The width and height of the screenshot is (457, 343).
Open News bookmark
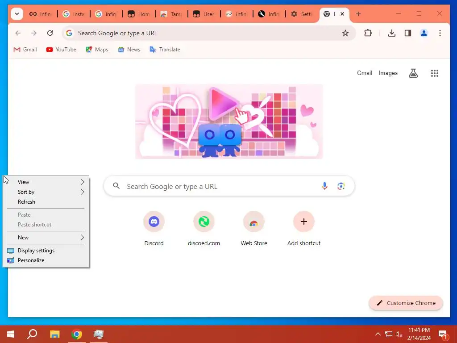coord(129,50)
